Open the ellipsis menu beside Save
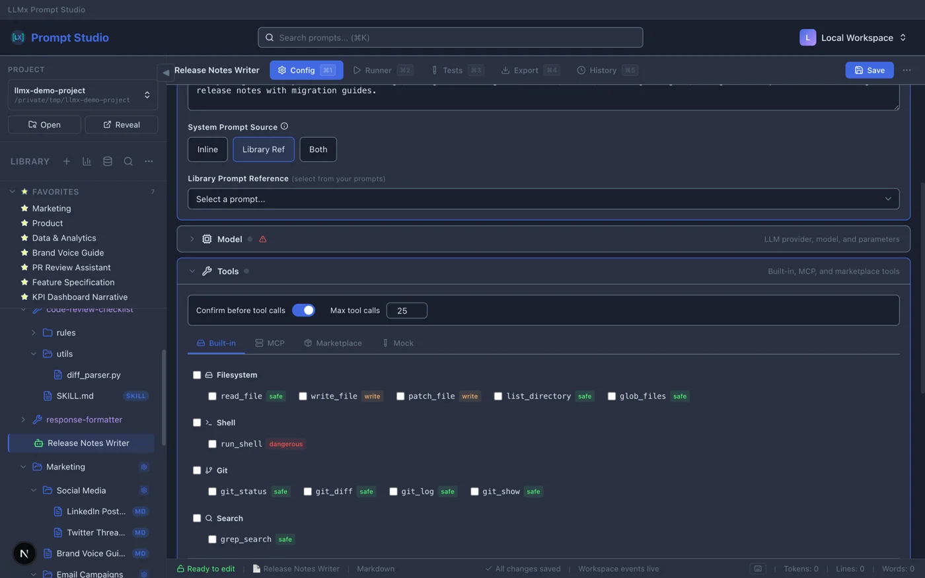 coord(906,70)
